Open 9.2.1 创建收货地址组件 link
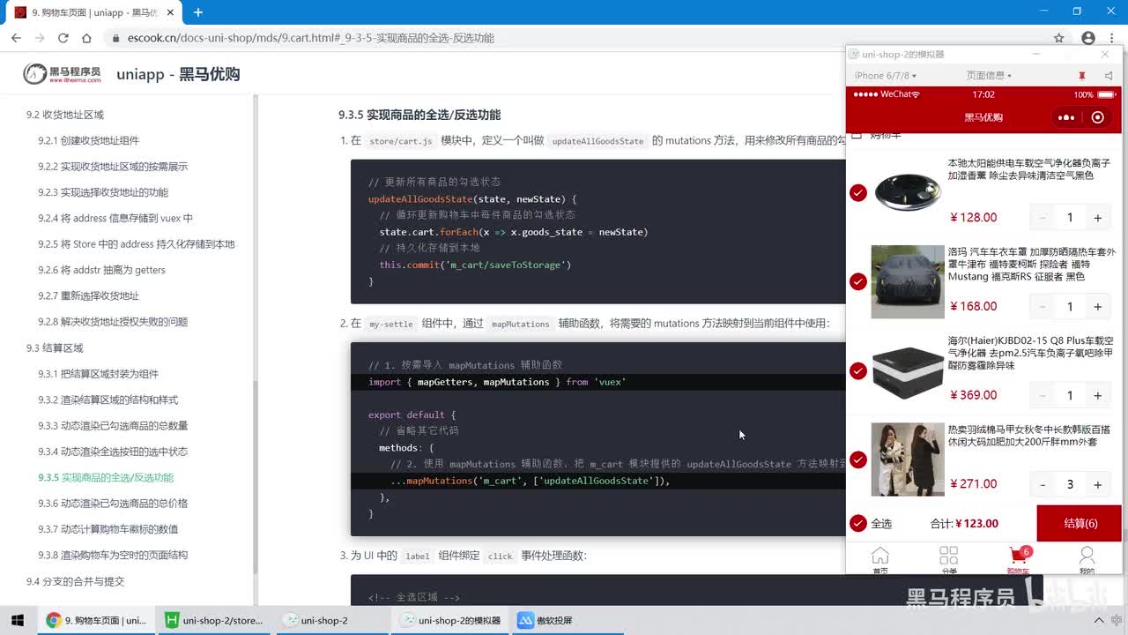Viewport: 1128px width, 635px height. point(88,140)
